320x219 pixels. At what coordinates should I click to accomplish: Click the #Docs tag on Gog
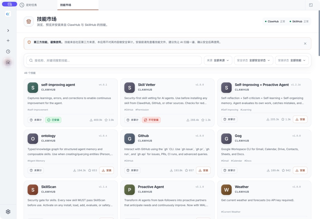(248, 161)
